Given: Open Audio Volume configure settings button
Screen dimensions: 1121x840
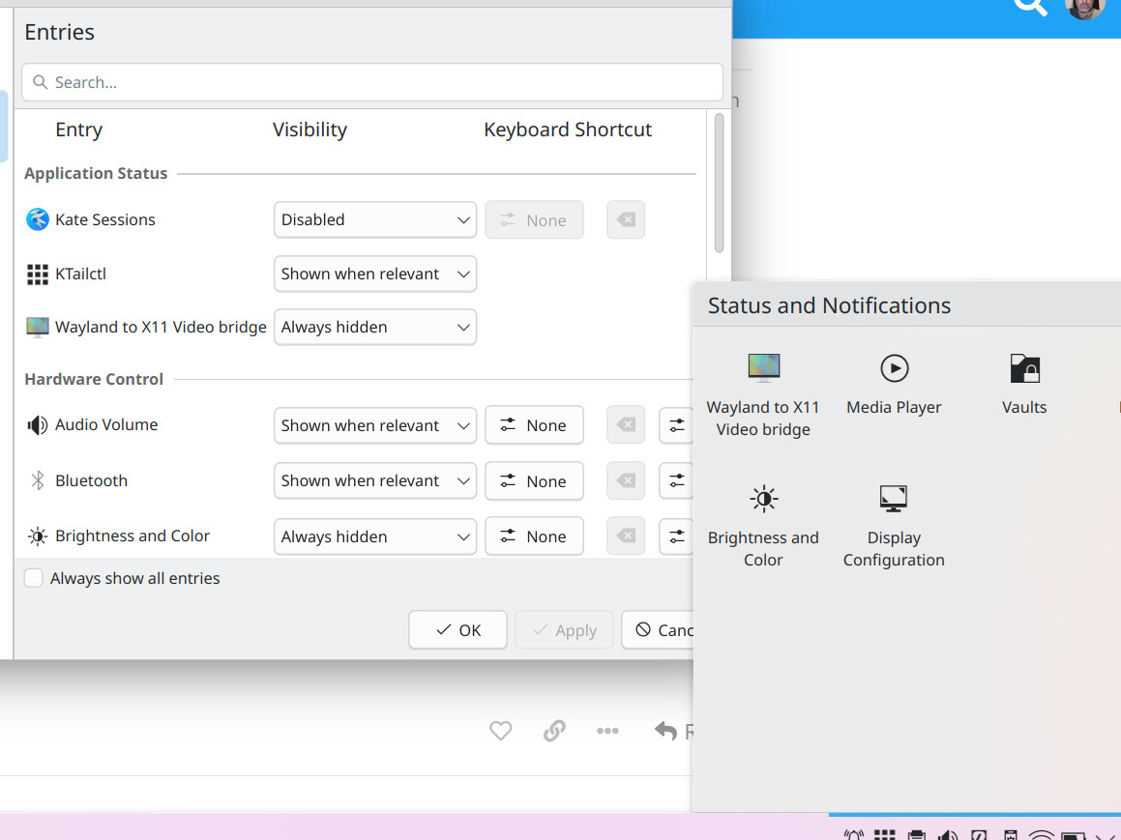Looking at the screenshot, I should (x=676, y=425).
